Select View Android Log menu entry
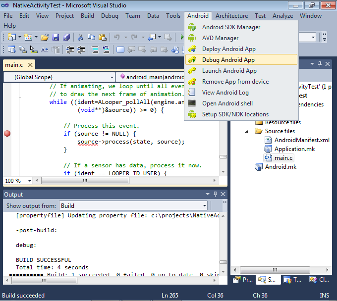 click(x=241, y=92)
